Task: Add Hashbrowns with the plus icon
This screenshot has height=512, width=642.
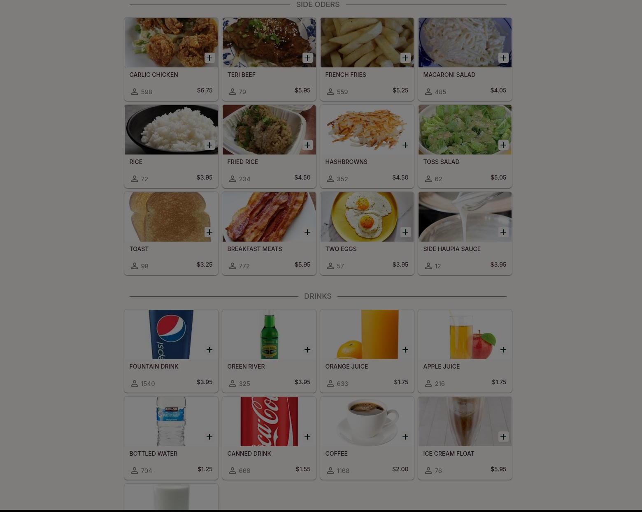Action: pyautogui.click(x=405, y=145)
